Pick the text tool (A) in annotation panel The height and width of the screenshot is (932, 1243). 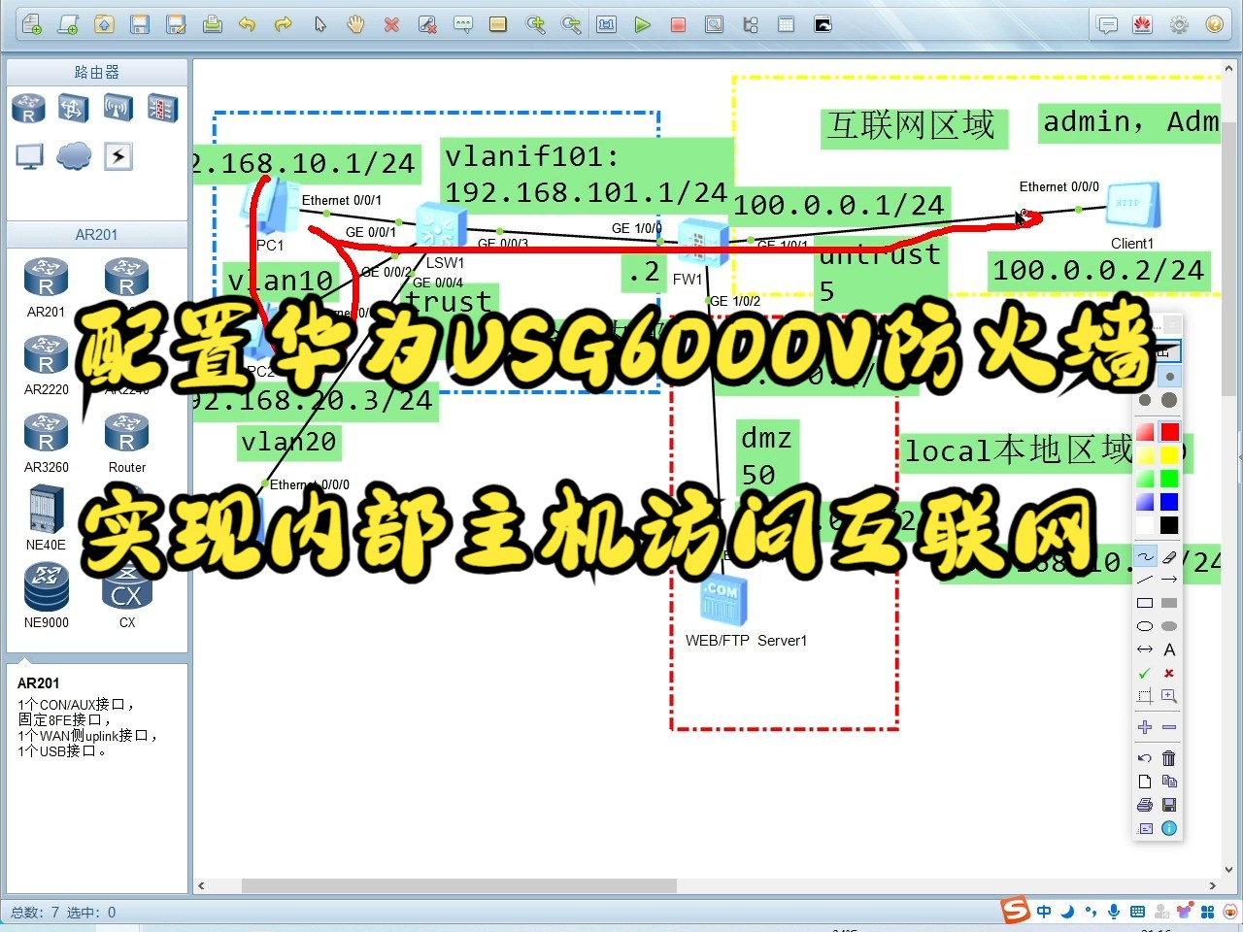pos(1169,649)
